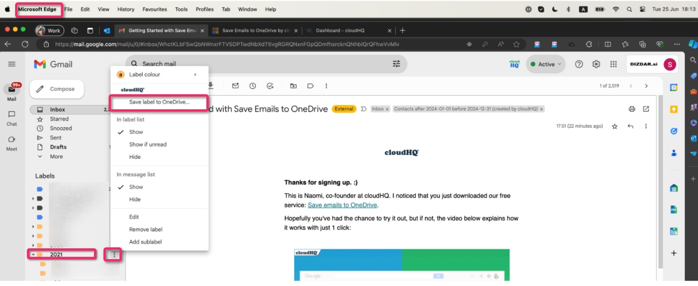The image size is (698, 286).
Task: Click the Edge address bar URL
Action: pos(227,44)
